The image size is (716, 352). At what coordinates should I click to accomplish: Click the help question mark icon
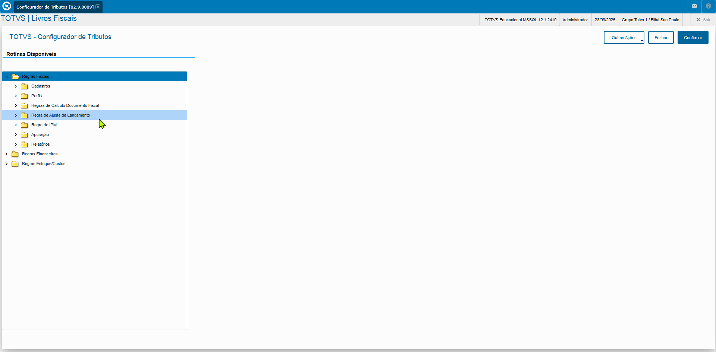708,6
